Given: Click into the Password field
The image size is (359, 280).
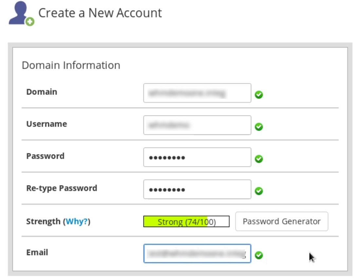Looking at the screenshot, I should click(197, 157).
